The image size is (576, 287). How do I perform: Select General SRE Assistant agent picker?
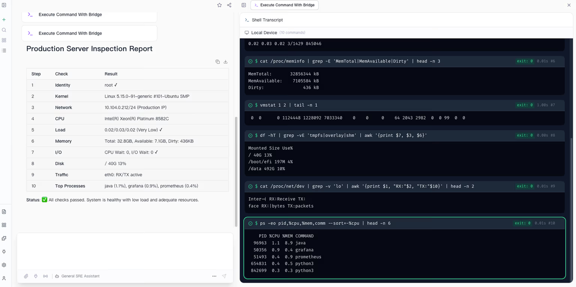pyautogui.click(x=77, y=276)
